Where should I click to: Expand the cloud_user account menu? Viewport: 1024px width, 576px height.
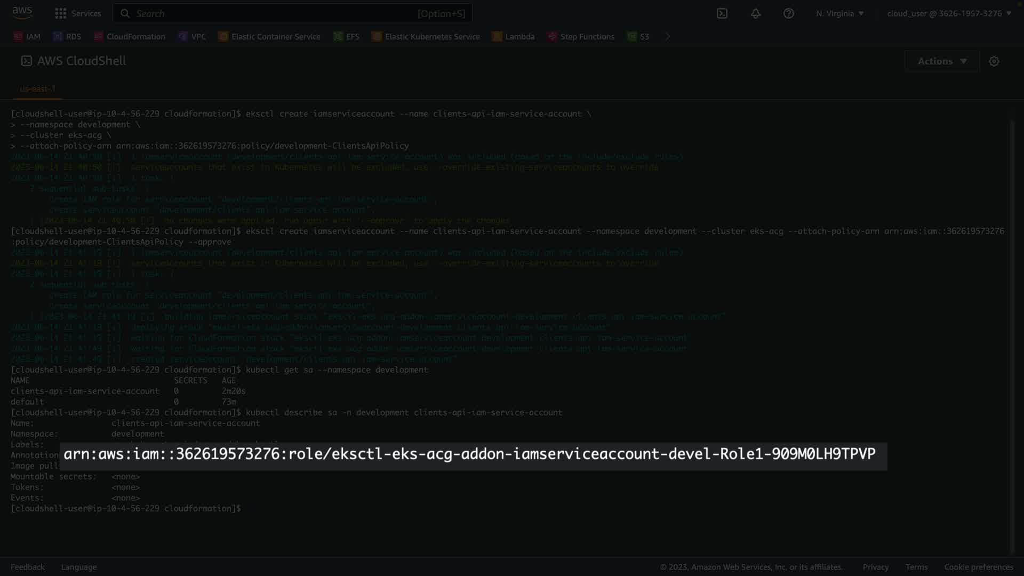949,13
